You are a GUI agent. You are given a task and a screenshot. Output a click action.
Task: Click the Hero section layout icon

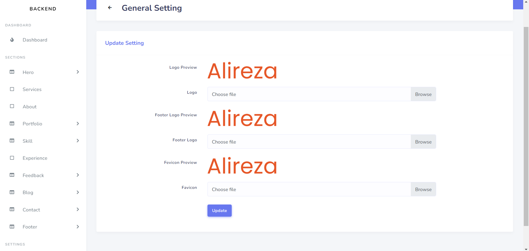[12, 72]
